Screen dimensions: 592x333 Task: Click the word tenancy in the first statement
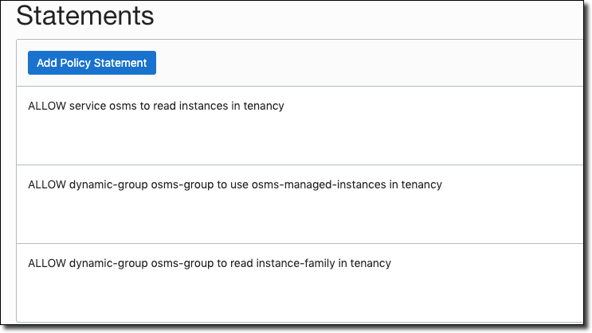[264, 106]
